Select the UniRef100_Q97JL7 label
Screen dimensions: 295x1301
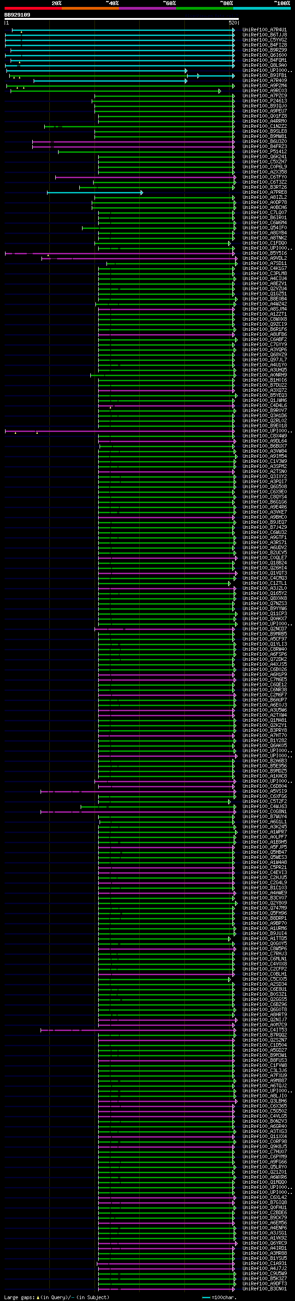pyautogui.click(x=264, y=360)
